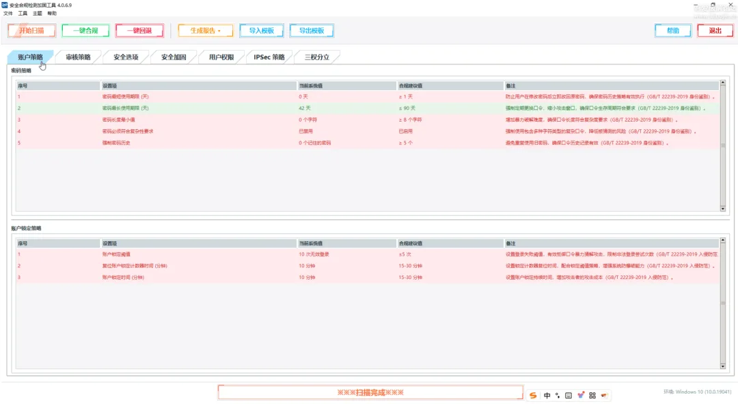Select the 账户锁定阈值 row
738x404 pixels.
coord(367,254)
